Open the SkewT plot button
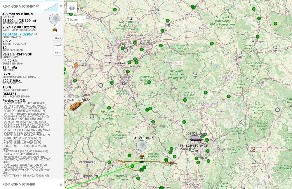 pyautogui.click(x=58, y=45)
